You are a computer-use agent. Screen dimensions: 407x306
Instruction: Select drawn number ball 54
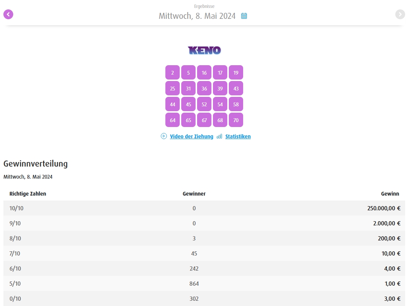click(220, 104)
